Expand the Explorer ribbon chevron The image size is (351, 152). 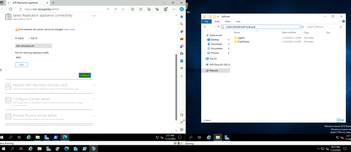[339, 22]
